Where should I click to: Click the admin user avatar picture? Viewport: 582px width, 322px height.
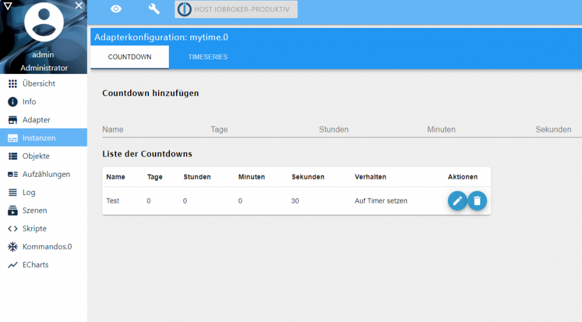point(44,23)
